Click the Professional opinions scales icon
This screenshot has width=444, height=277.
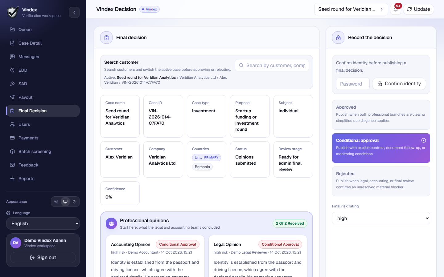[x=111, y=224]
